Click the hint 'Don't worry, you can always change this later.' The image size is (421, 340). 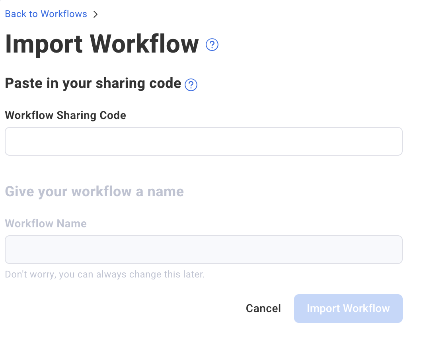[105, 274]
